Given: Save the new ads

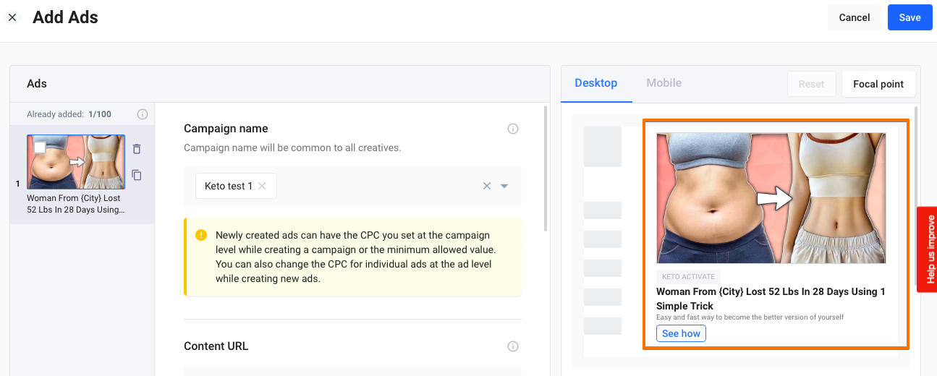Looking at the screenshot, I should click(910, 17).
